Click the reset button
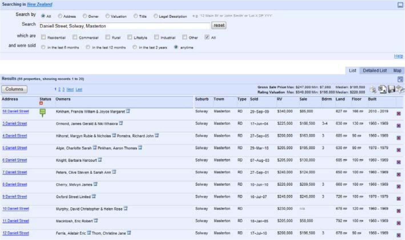405x240 pixels. pyautogui.click(x=219, y=25)
